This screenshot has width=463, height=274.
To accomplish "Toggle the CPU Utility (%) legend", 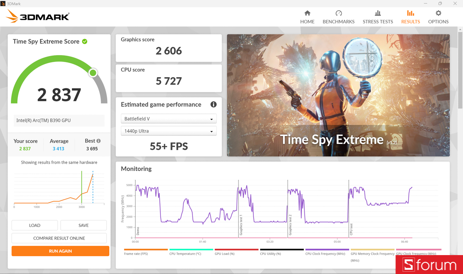I will click(x=270, y=254).
